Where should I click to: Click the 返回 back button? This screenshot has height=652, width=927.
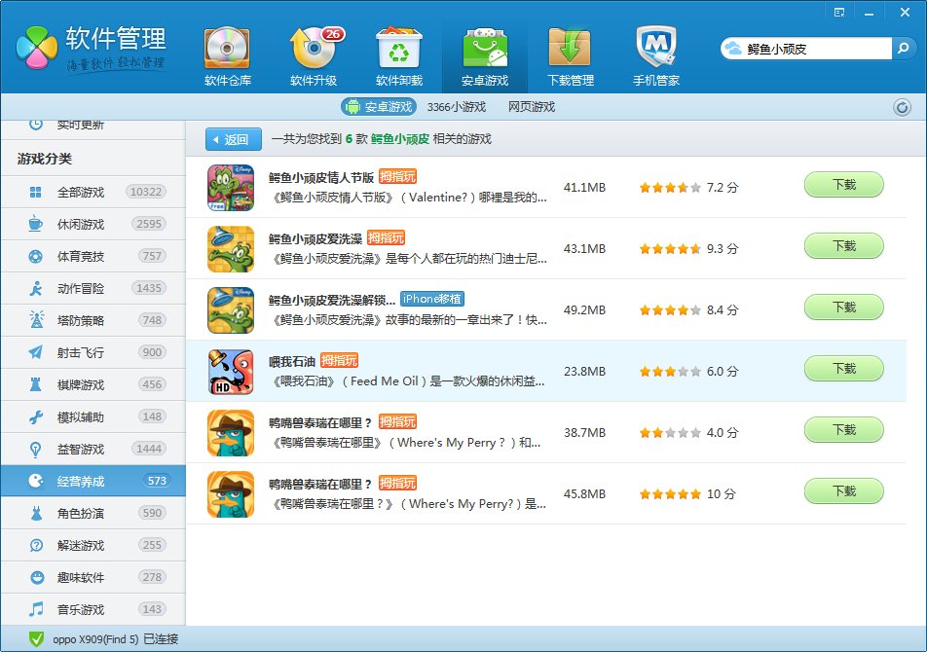click(232, 139)
